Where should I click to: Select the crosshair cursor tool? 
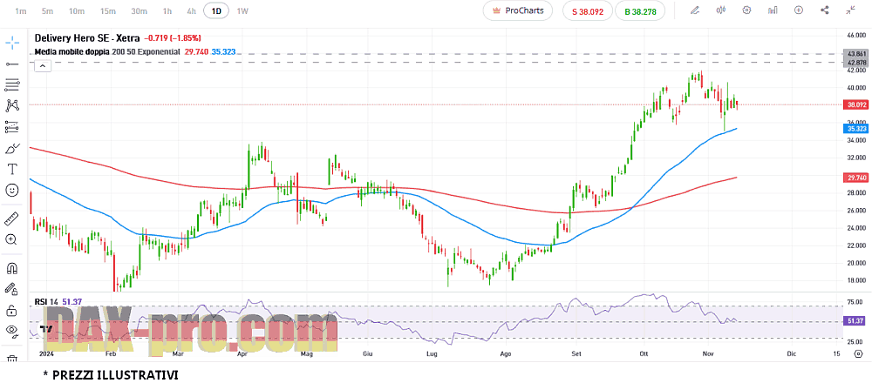pyautogui.click(x=12, y=42)
